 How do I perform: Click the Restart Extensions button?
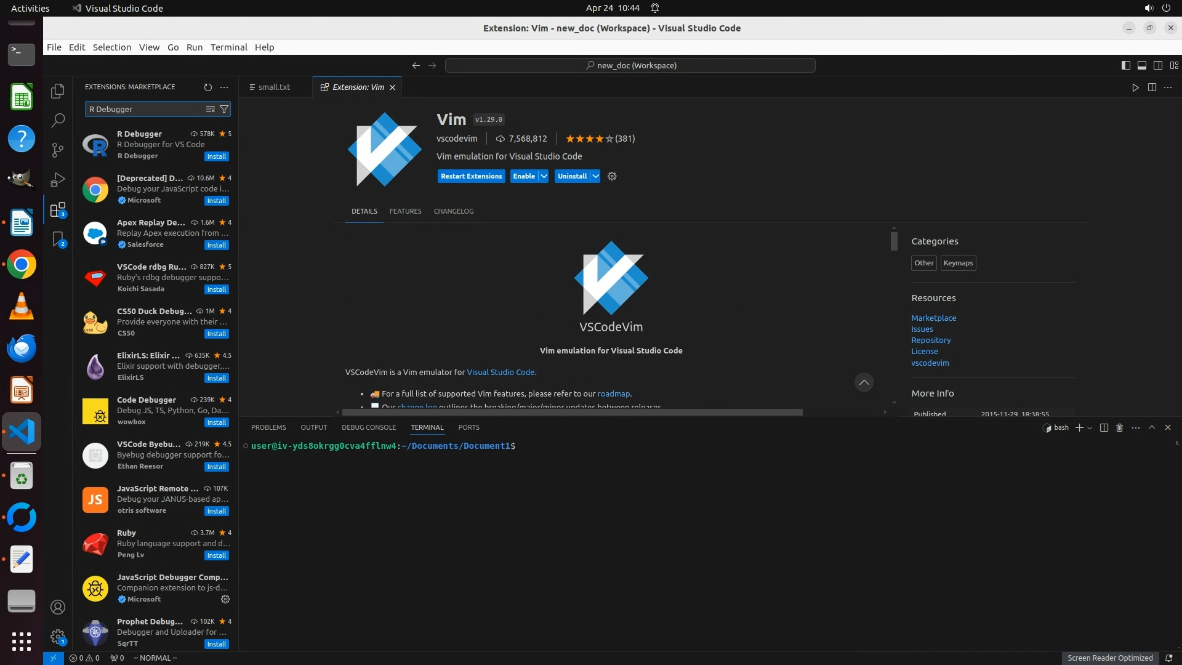(471, 176)
